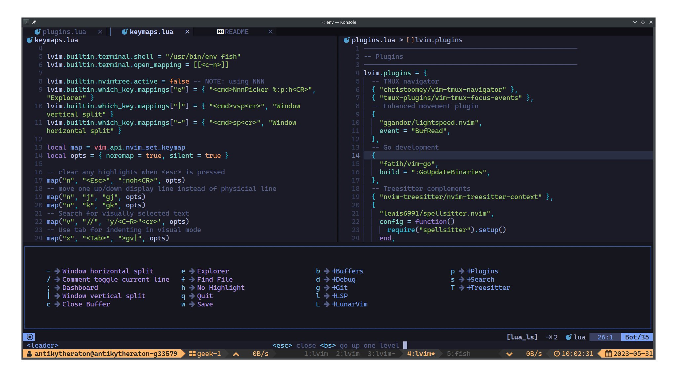Click the Bot/35 scroll position indicator

pyautogui.click(x=637, y=337)
